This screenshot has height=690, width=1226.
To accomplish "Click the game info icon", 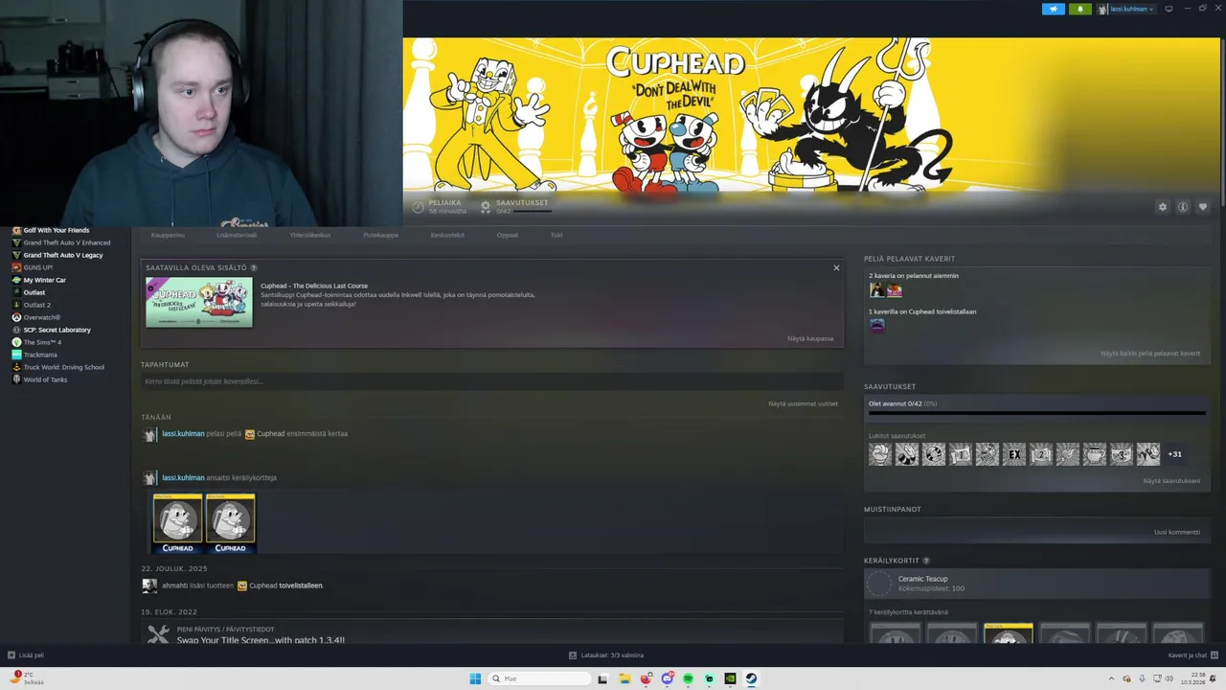I will [1183, 207].
